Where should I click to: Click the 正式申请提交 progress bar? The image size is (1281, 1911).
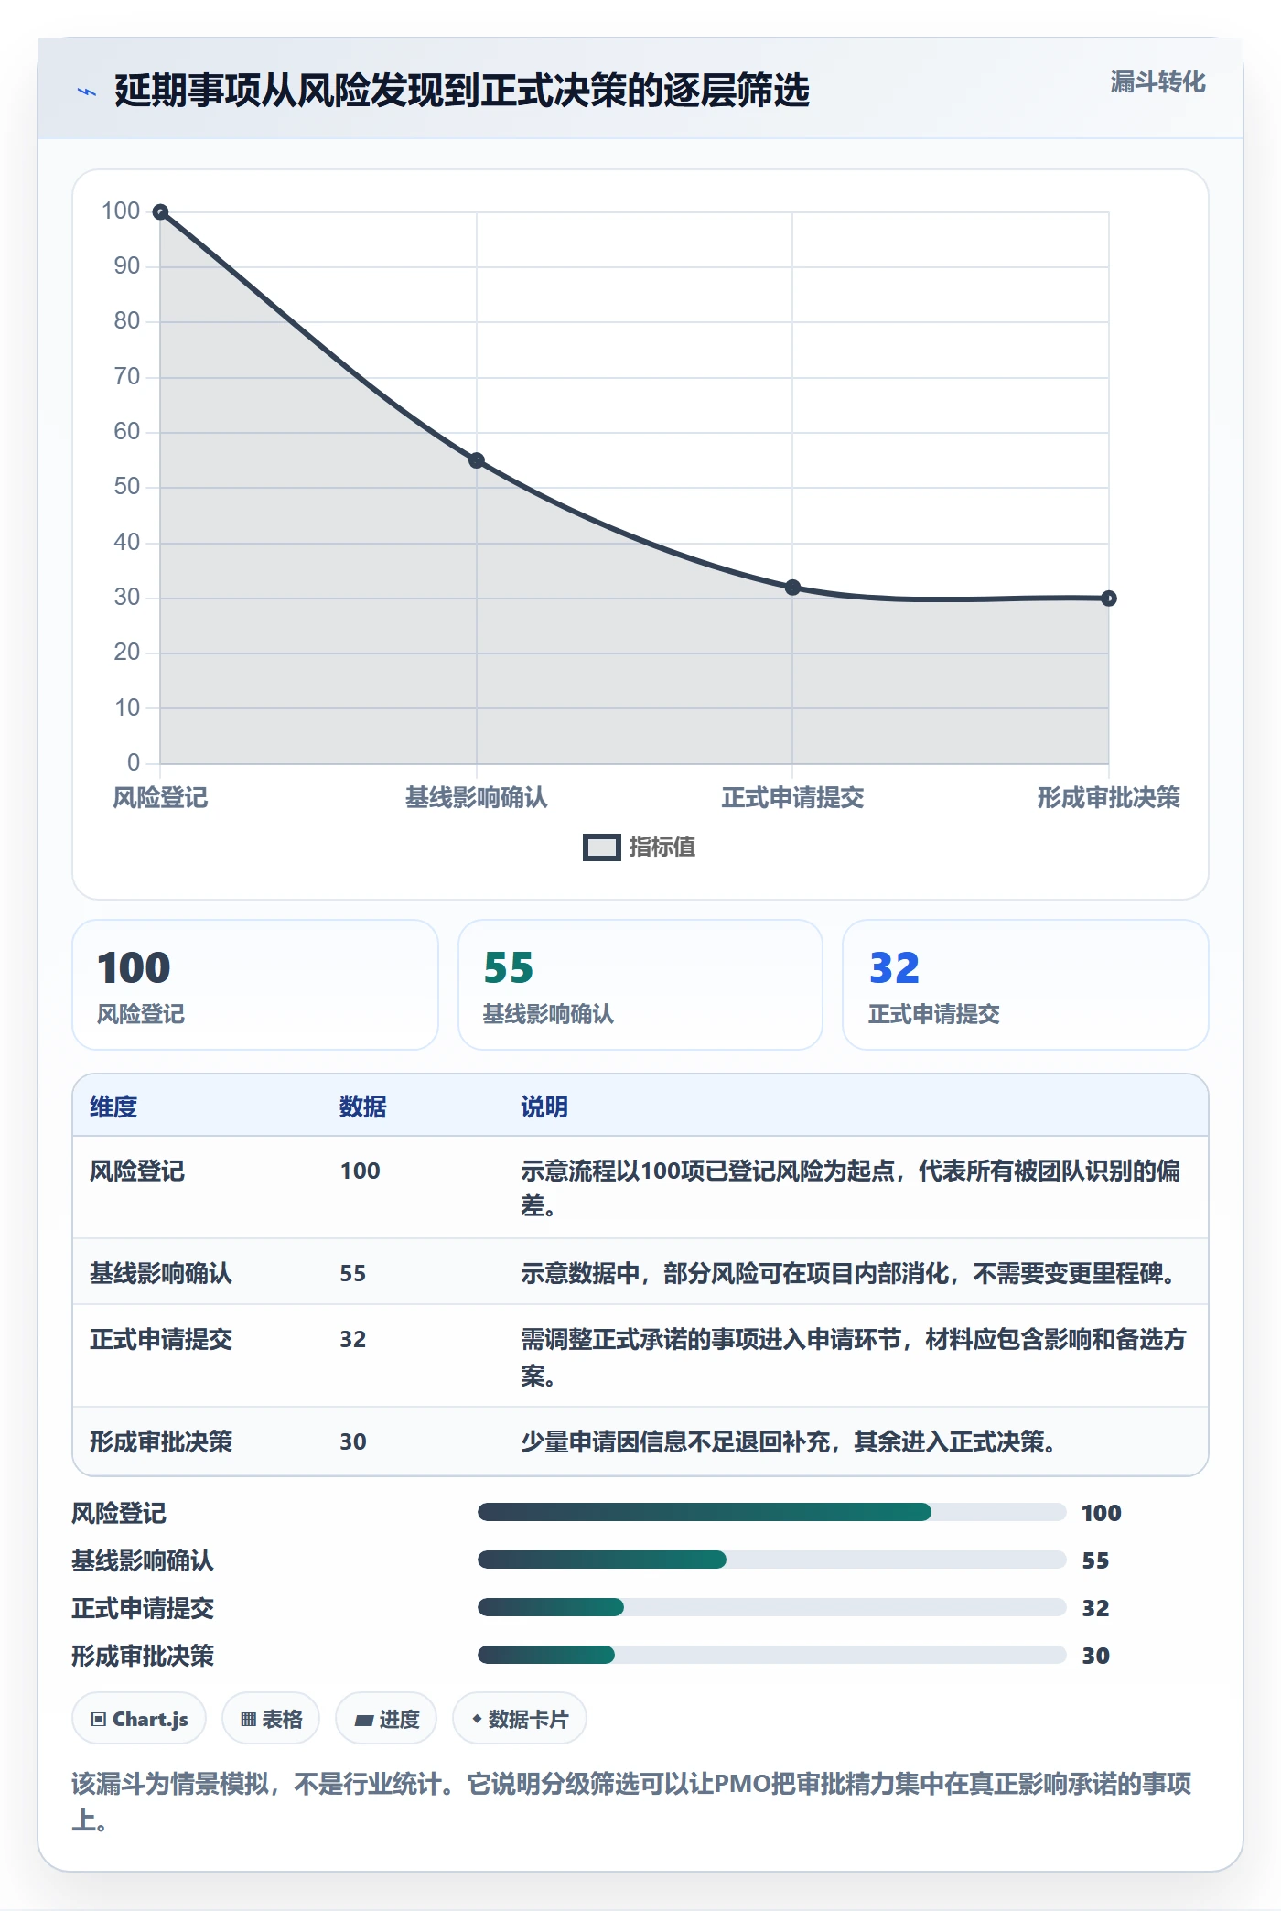[x=772, y=1607]
